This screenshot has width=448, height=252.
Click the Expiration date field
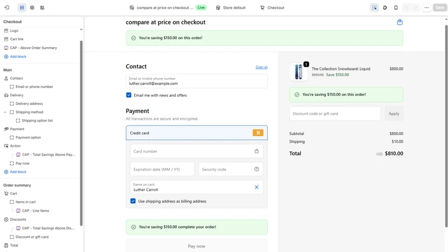pyautogui.click(x=162, y=169)
